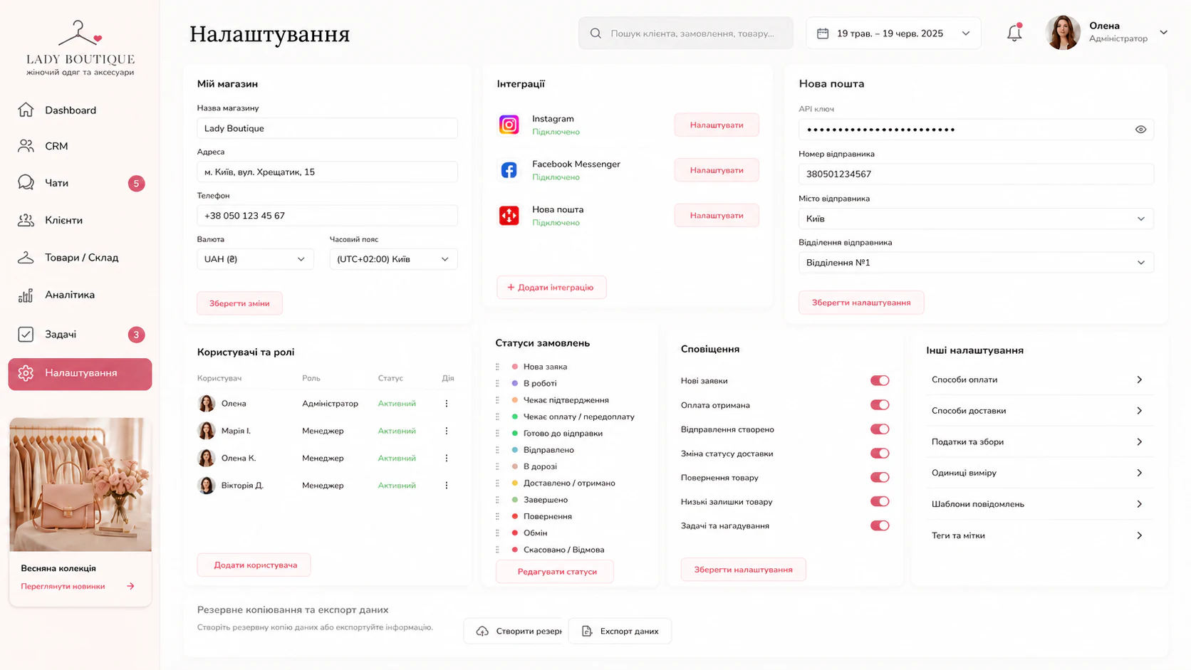Show the API key with eye icon

coord(1140,130)
